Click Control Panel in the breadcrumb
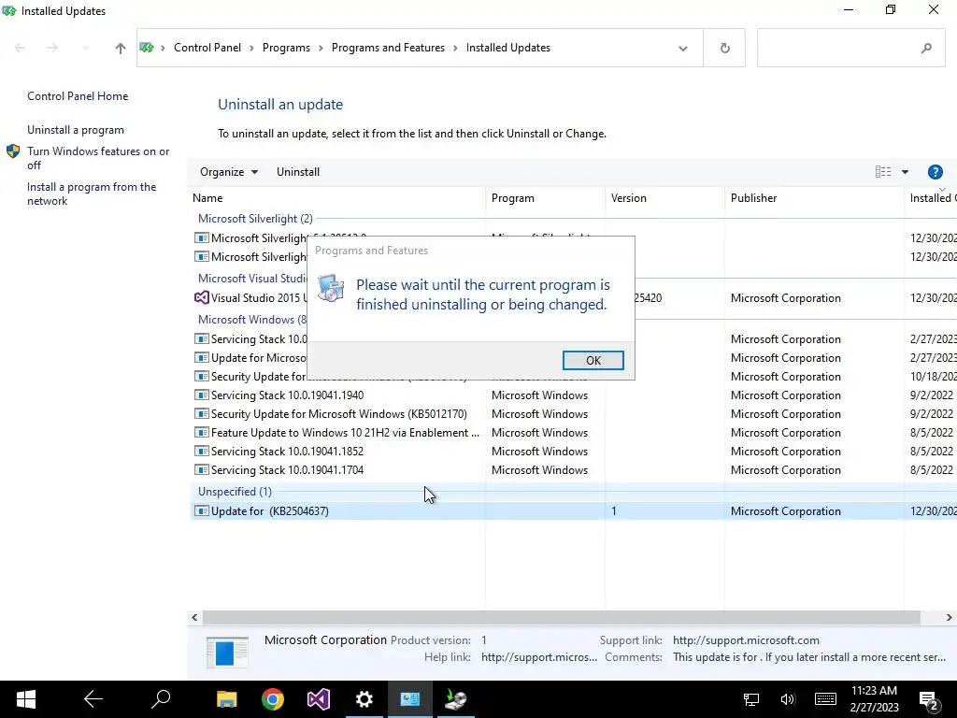This screenshot has width=957, height=718. [207, 48]
